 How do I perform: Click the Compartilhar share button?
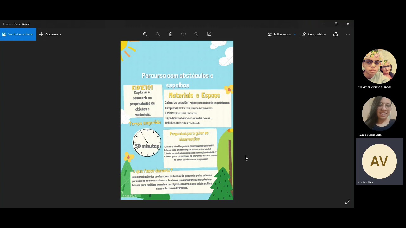pyautogui.click(x=314, y=34)
